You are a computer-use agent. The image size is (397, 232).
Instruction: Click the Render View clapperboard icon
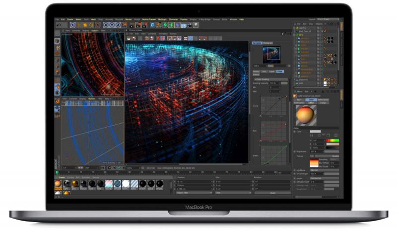132,25
